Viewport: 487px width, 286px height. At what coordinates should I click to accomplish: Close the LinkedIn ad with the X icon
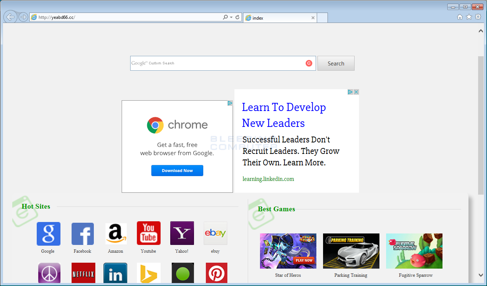point(356,92)
